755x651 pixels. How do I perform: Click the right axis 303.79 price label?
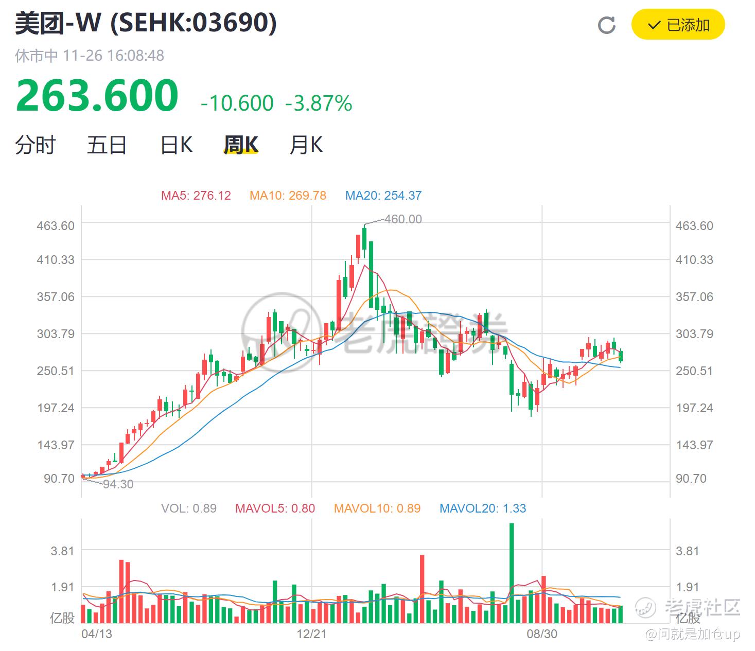pos(694,334)
